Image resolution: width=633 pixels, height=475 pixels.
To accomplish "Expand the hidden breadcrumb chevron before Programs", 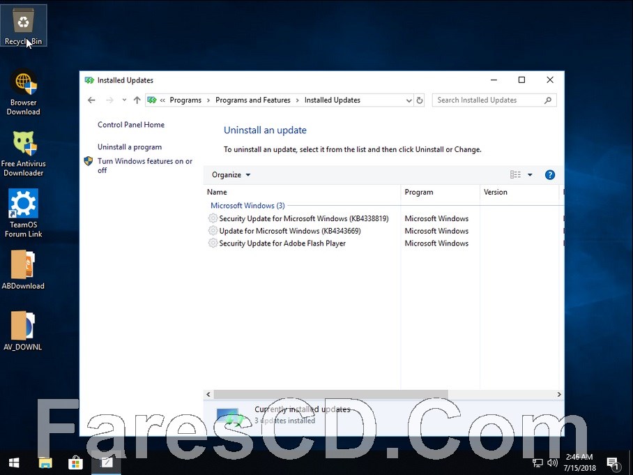I will [x=162, y=100].
